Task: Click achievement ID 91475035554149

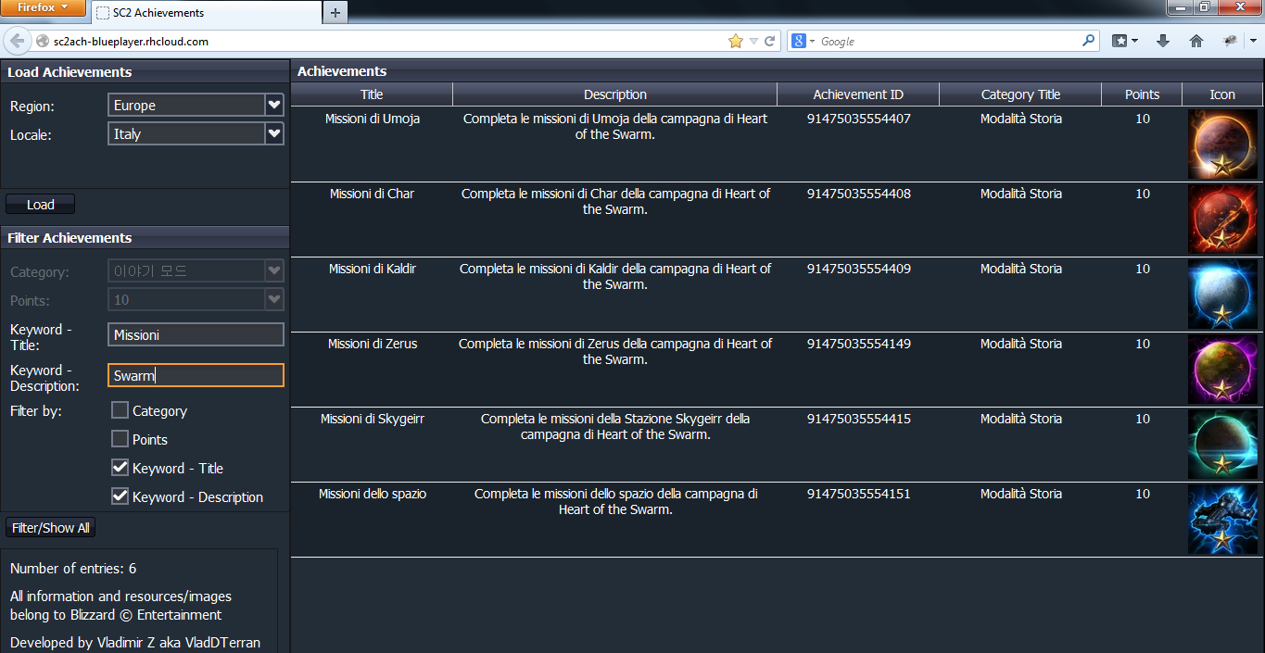Action: tap(858, 344)
